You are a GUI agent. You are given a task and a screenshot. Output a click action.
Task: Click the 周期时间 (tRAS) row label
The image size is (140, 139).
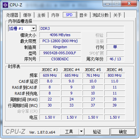24,99
